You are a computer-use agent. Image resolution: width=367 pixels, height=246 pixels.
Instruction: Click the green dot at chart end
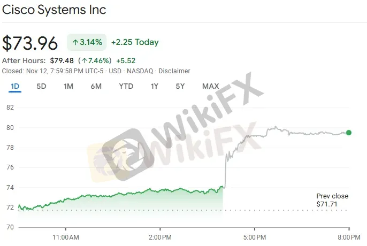349,133
